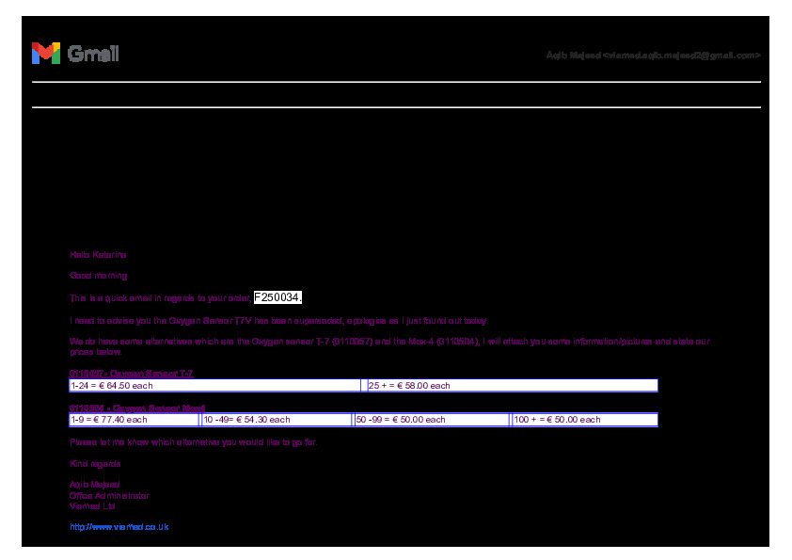Image resolution: width=792 pixels, height=560 pixels.
Task: Click the Hello Katerina greeting line
Action: click(98, 255)
